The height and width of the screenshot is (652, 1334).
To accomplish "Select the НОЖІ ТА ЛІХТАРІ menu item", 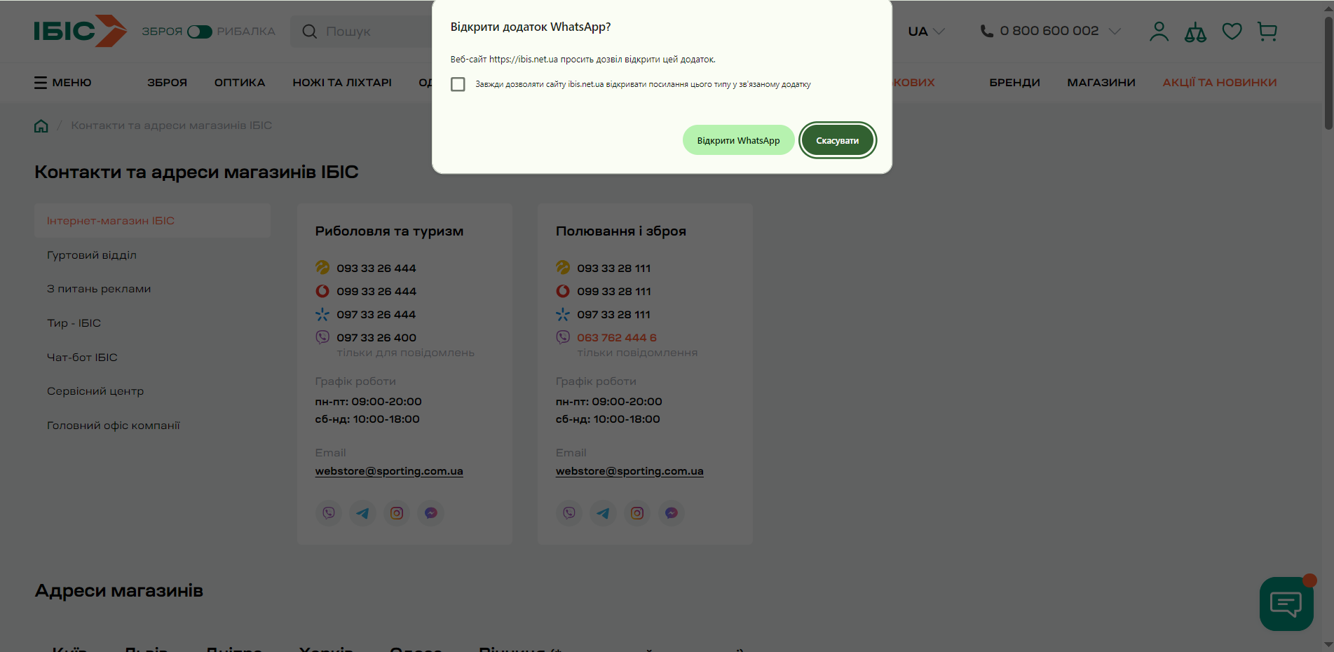I will point(342,83).
